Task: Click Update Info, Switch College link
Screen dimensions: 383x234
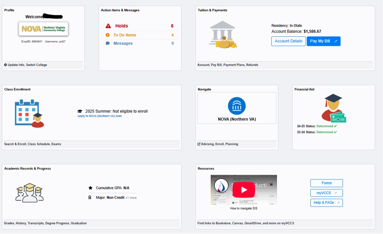Action: click(x=25, y=65)
